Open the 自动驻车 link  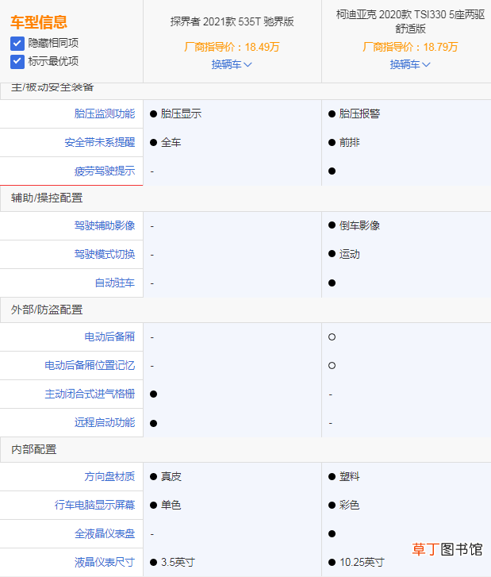coord(115,283)
